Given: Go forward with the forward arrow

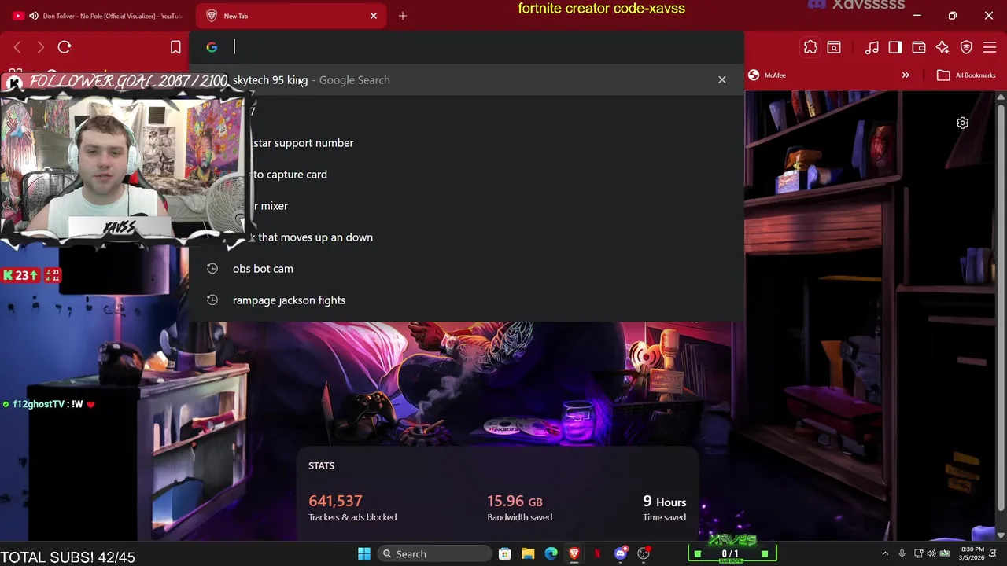Looking at the screenshot, I should [x=40, y=48].
